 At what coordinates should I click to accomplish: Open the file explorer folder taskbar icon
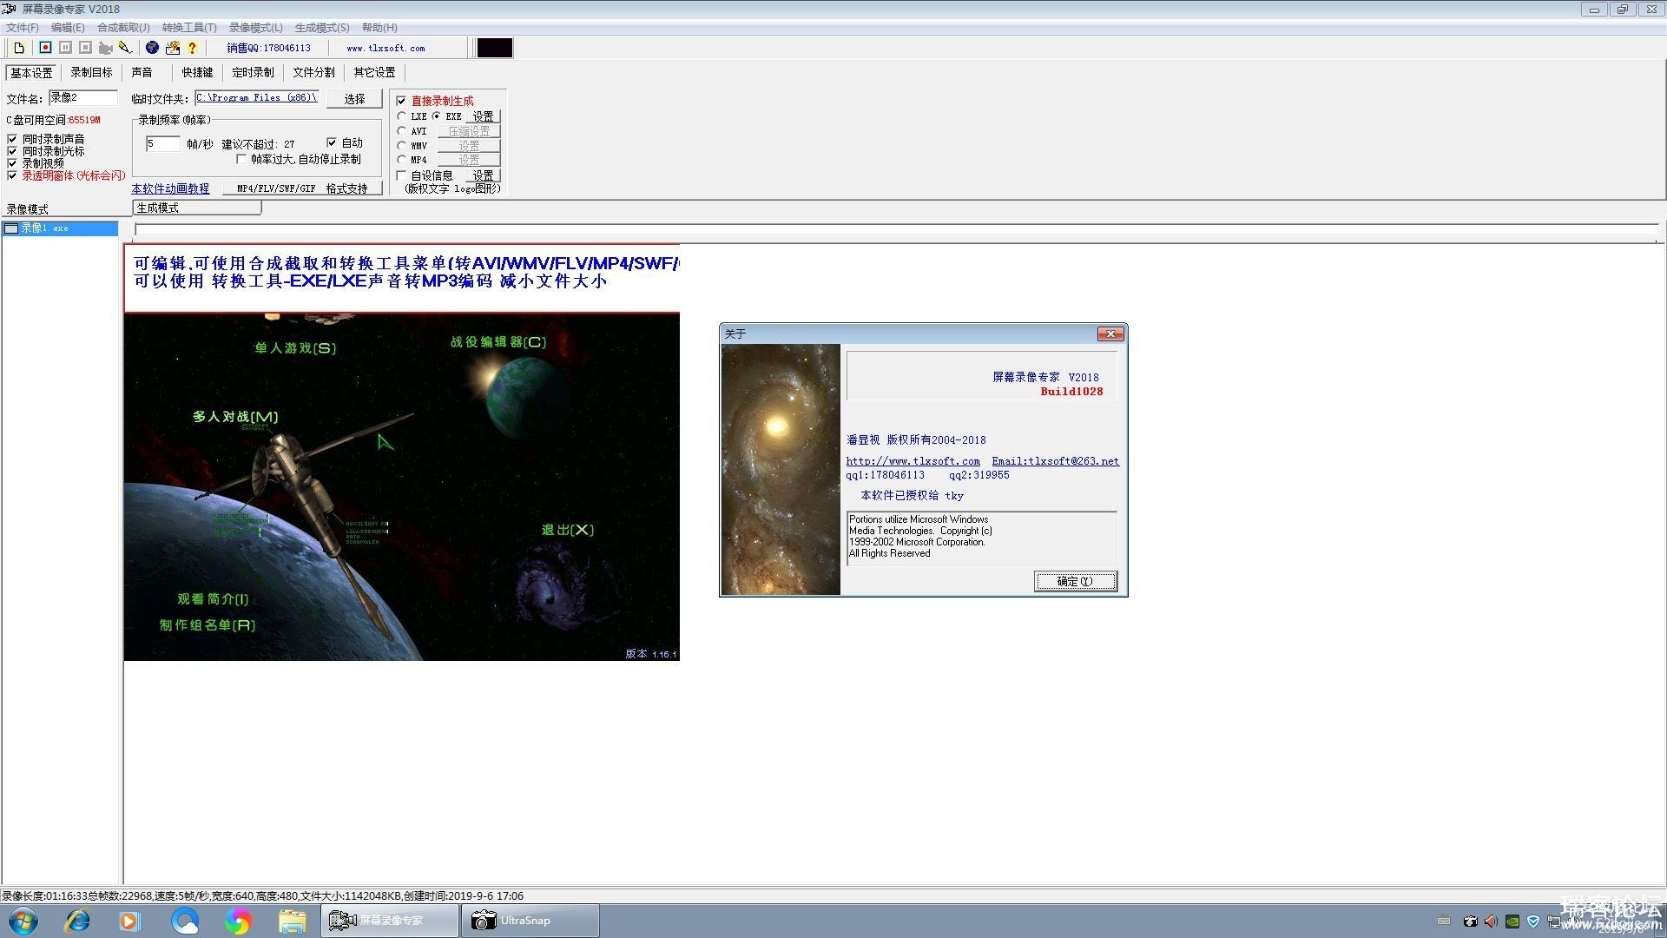(x=292, y=921)
